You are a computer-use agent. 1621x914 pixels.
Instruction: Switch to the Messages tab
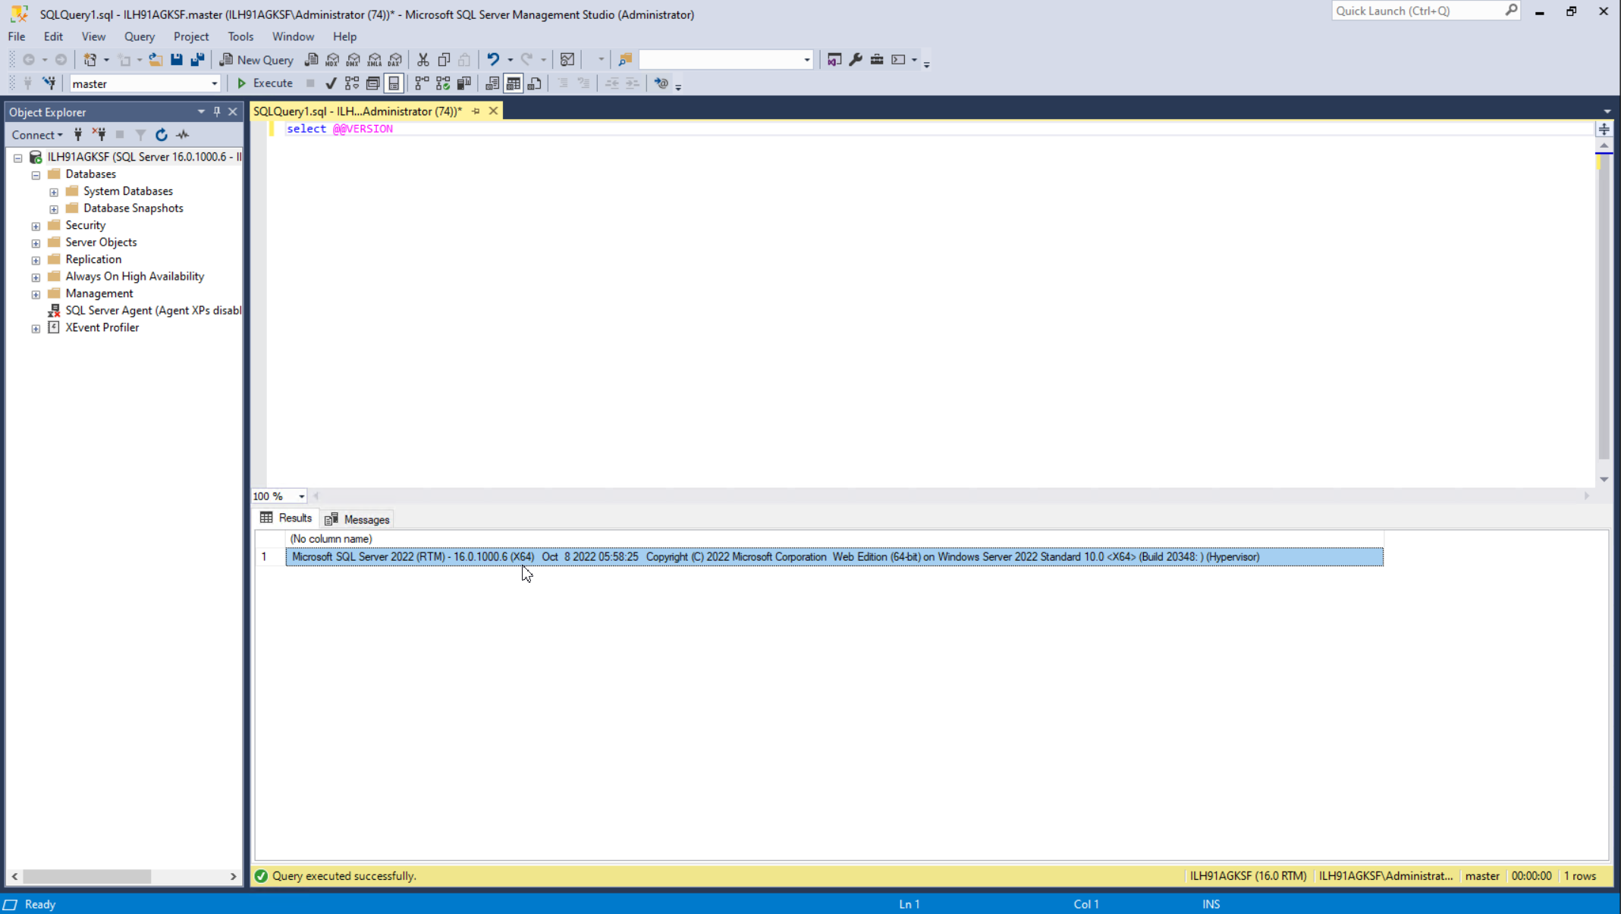pos(357,520)
